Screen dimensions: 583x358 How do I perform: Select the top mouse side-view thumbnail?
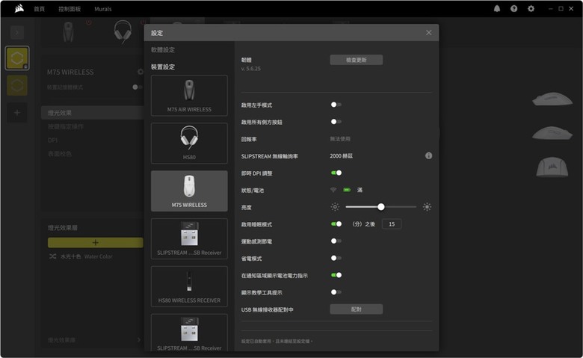pyautogui.click(x=552, y=99)
